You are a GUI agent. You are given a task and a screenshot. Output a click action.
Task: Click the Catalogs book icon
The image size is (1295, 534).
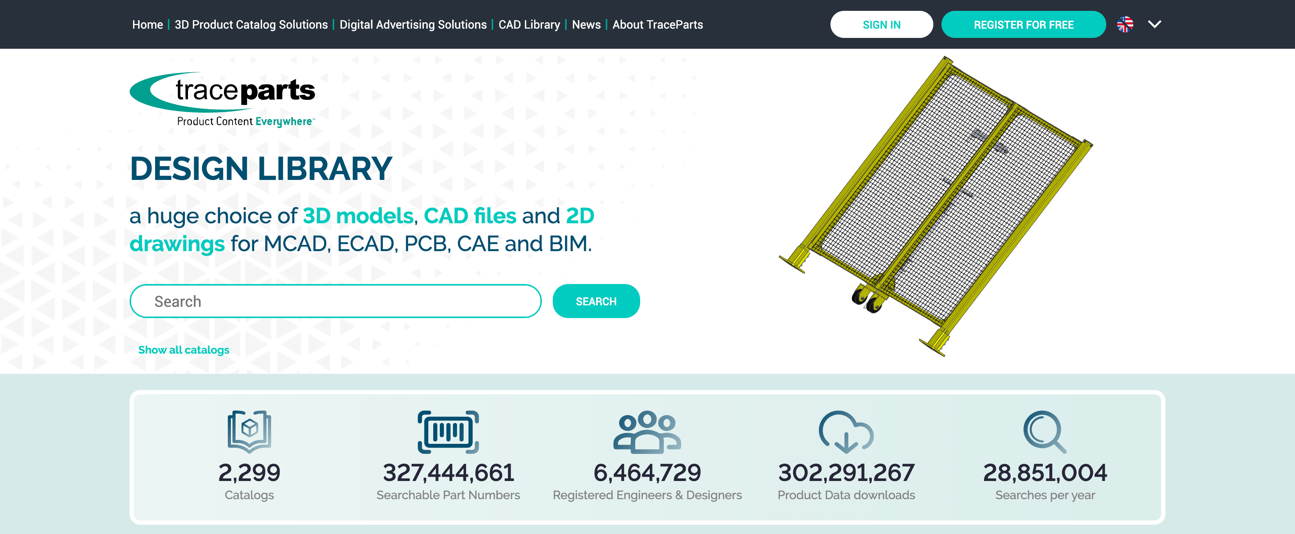tap(249, 431)
